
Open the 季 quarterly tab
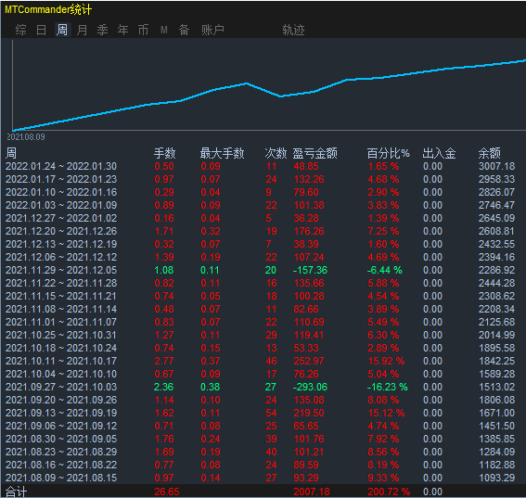[x=103, y=30]
